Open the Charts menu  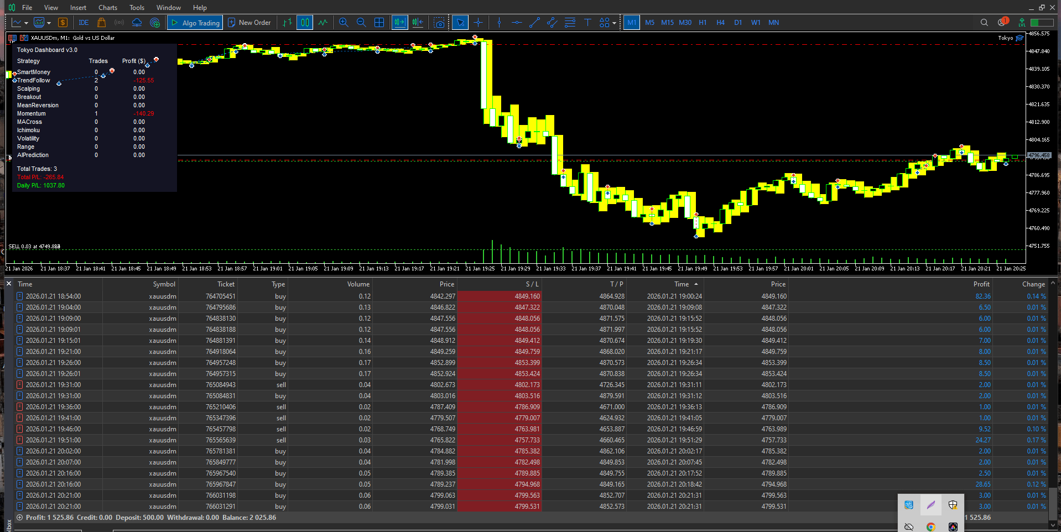(x=107, y=7)
